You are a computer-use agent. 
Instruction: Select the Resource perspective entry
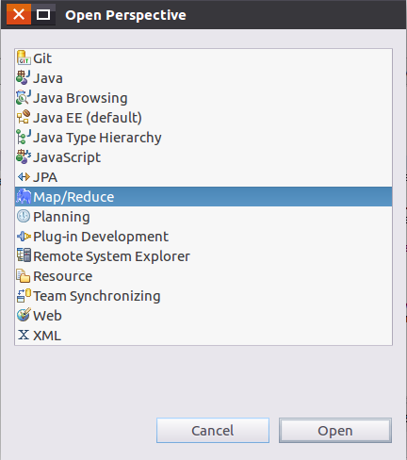point(203,276)
